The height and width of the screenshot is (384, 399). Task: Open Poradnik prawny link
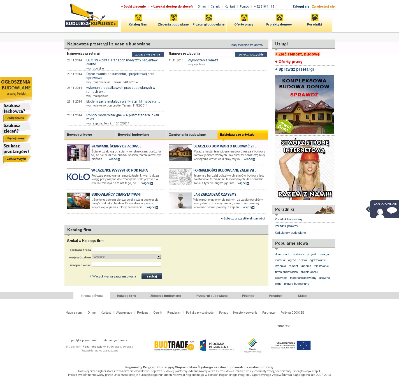point(286,226)
